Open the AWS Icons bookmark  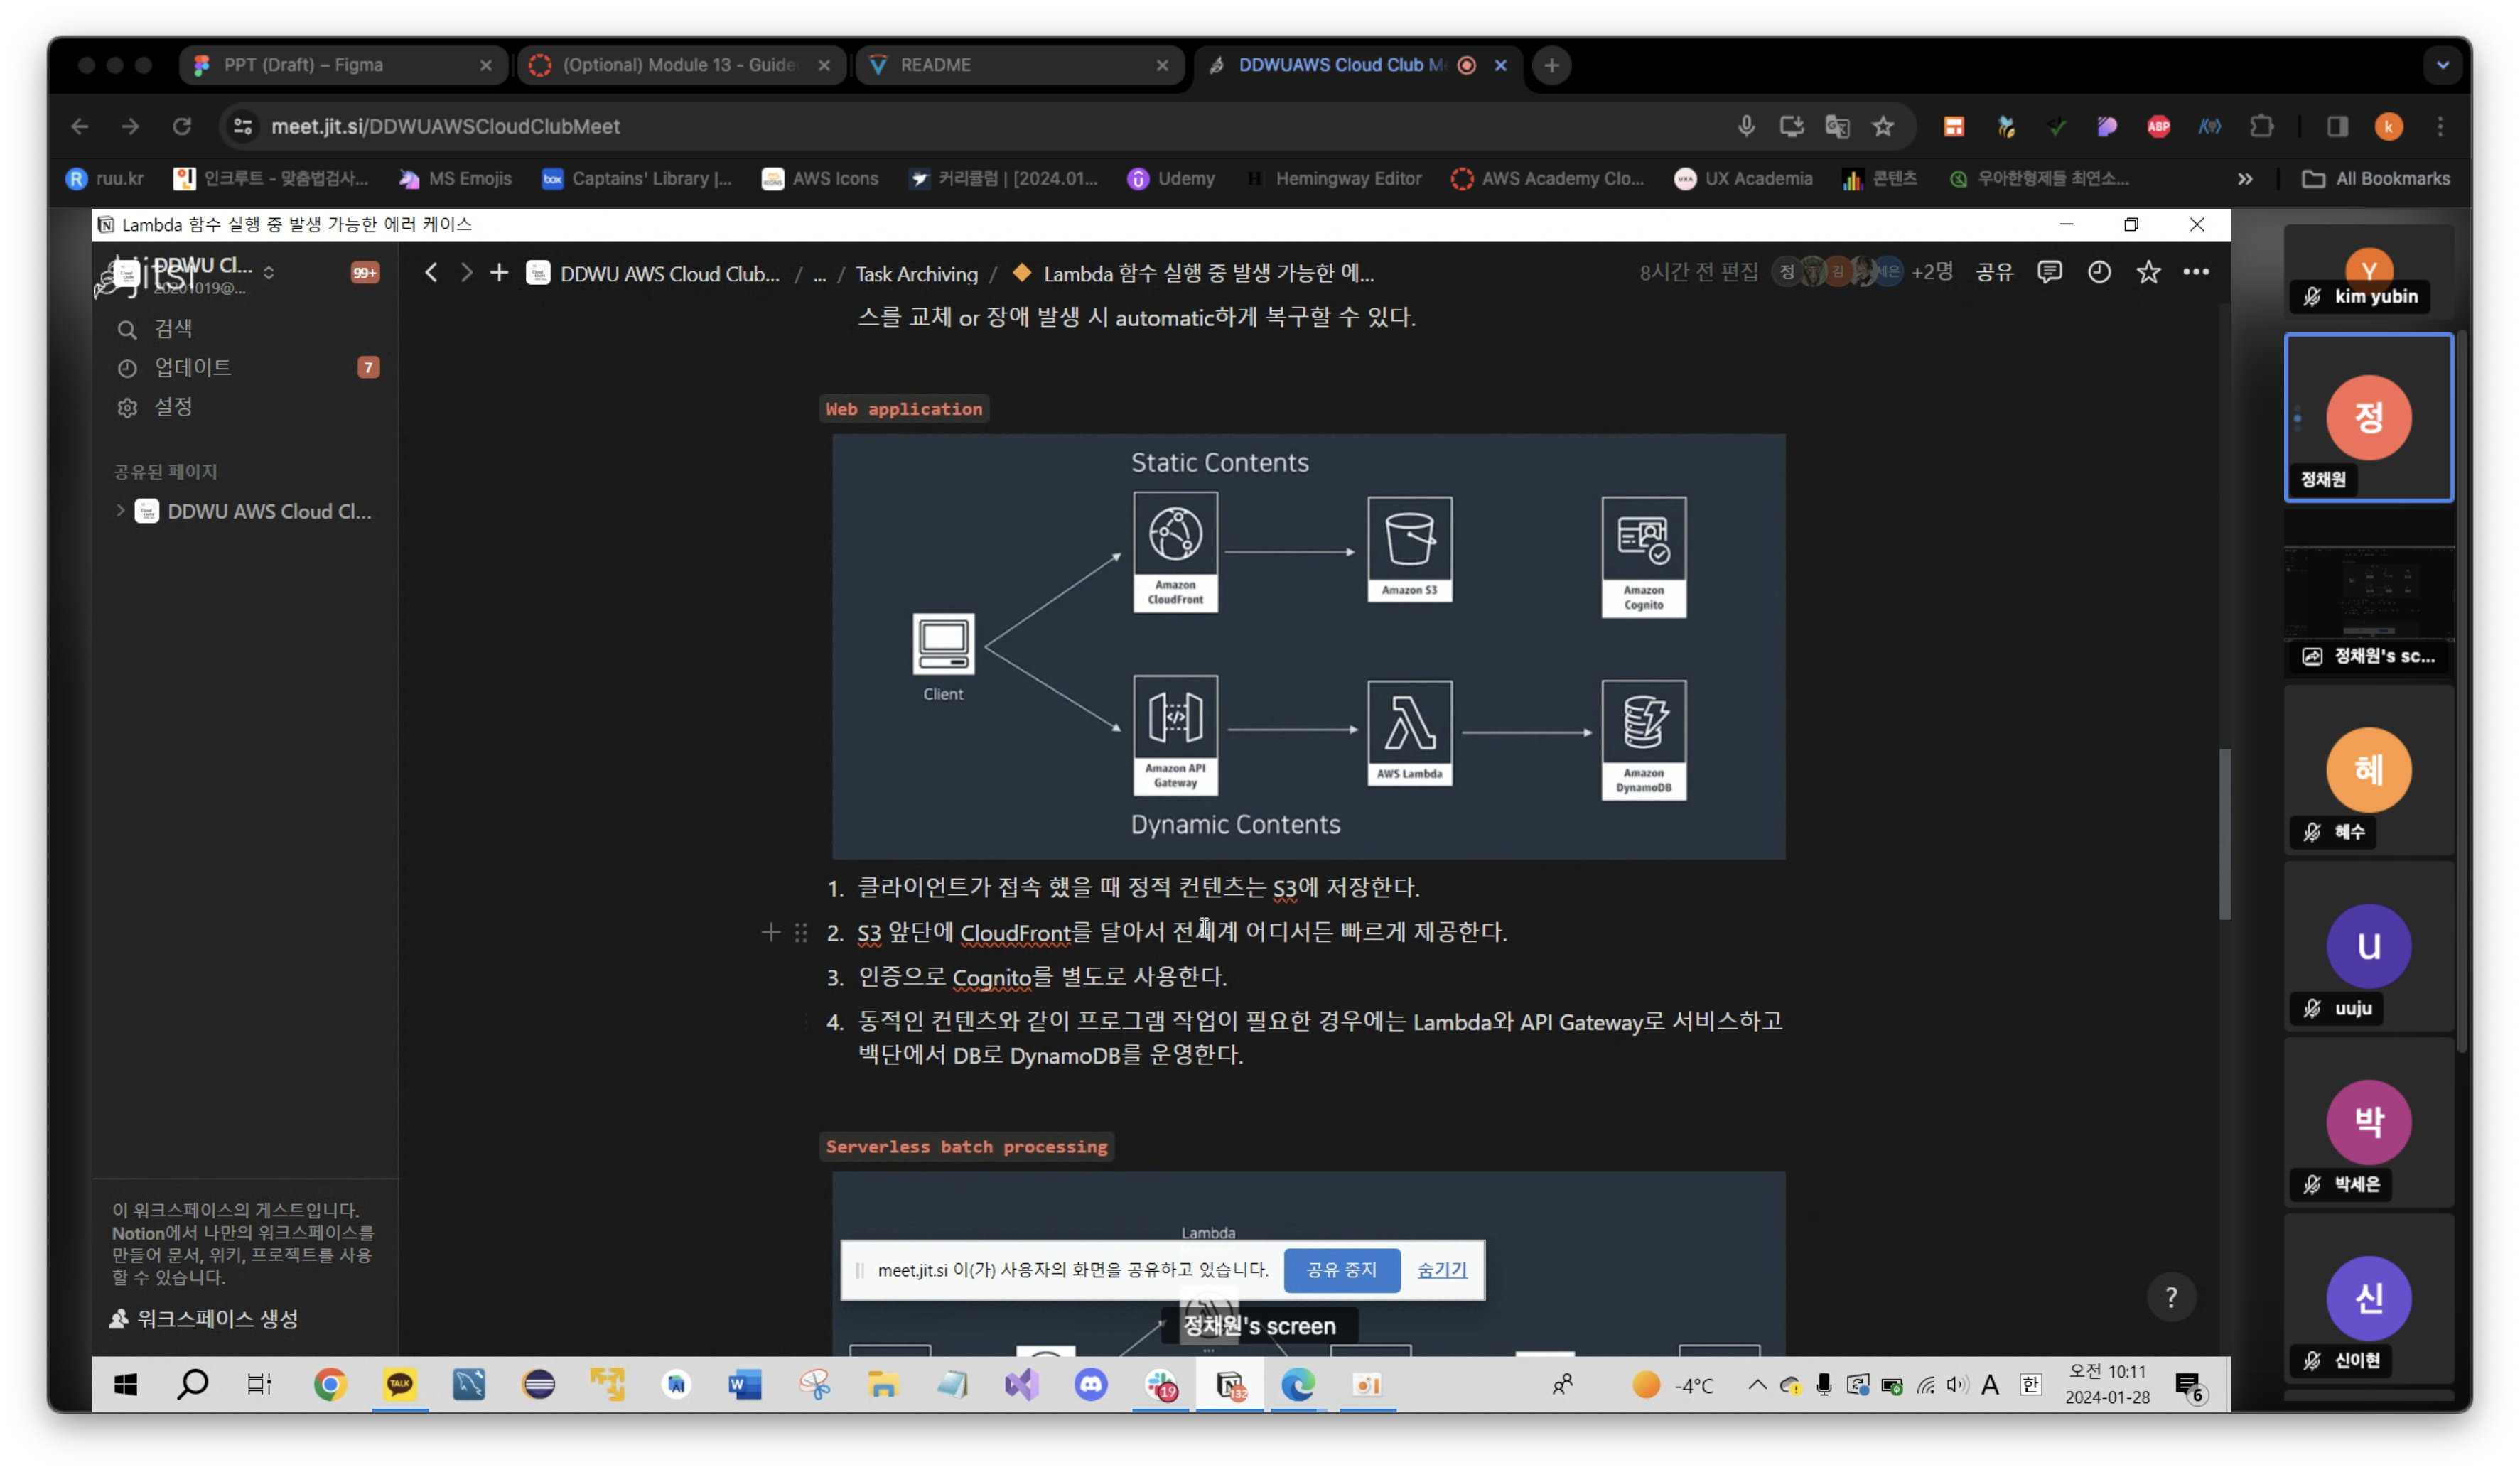820,179
